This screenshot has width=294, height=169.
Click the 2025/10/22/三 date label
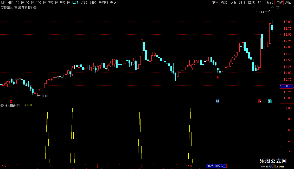coord(216,166)
